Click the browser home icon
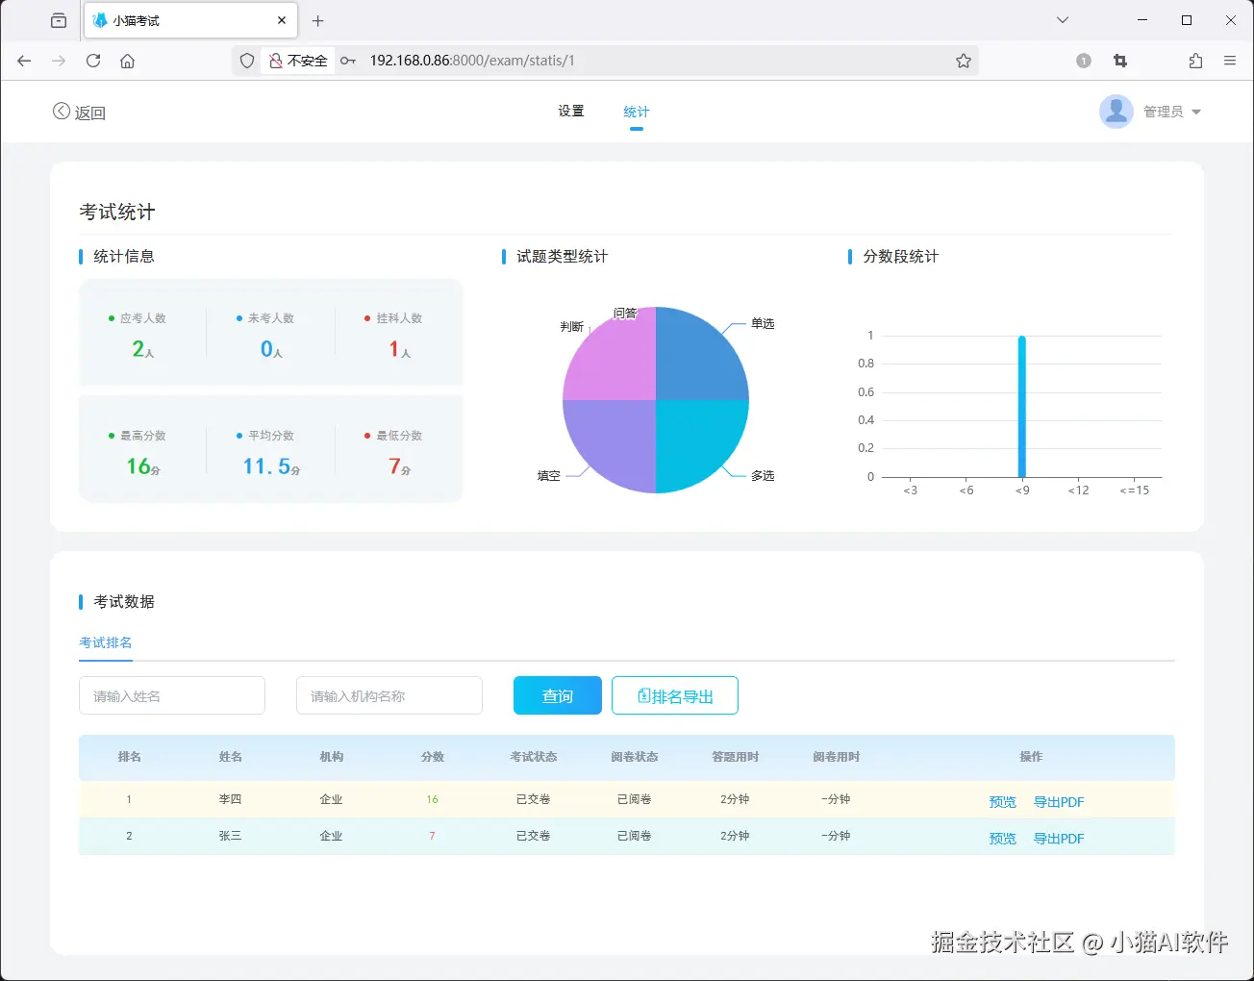The width and height of the screenshot is (1254, 981). (x=129, y=61)
